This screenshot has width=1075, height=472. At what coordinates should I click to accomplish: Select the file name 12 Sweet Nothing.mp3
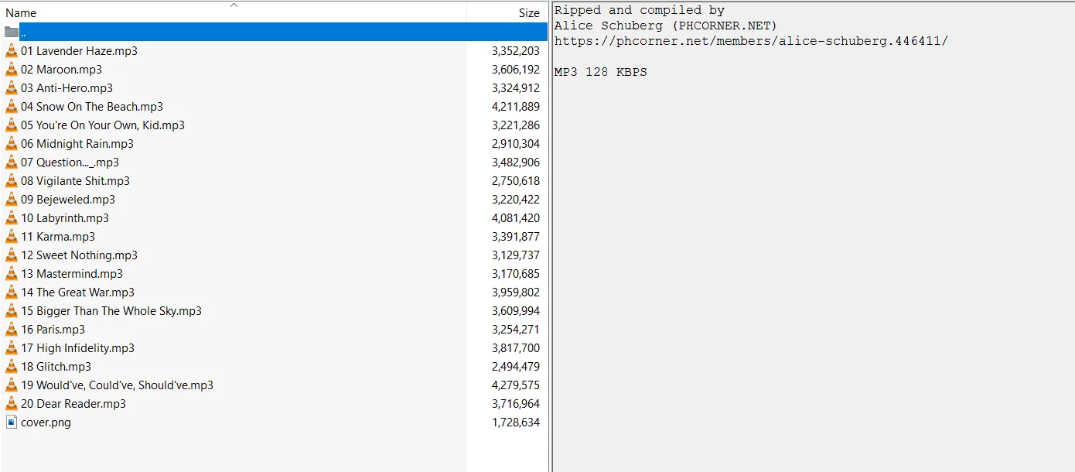click(x=79, y=255)
